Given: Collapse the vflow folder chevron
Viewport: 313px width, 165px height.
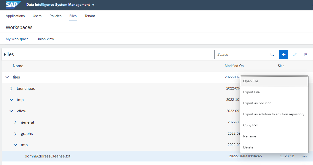Looking at the screenshot, I should click(11, 111).
